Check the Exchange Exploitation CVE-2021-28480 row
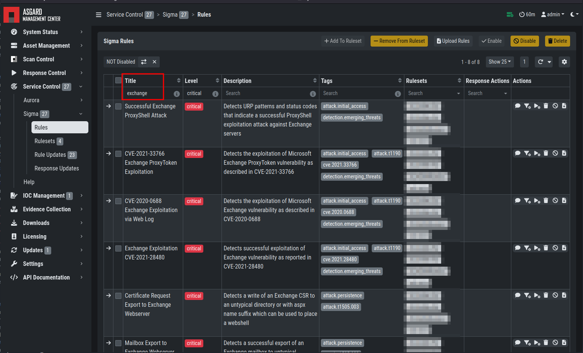The width and height of the screenshot is (583, 353). [x=118, y=248]
